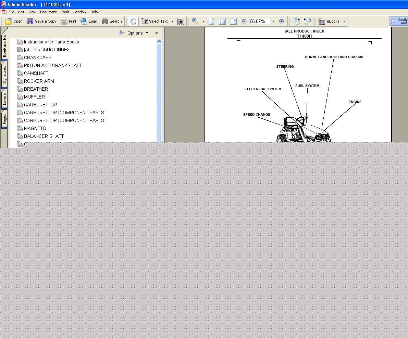Click the ELECTRICAL SYSTEM diagram label
The height and width of the screenshot is (338, 408).
point(263,89)
